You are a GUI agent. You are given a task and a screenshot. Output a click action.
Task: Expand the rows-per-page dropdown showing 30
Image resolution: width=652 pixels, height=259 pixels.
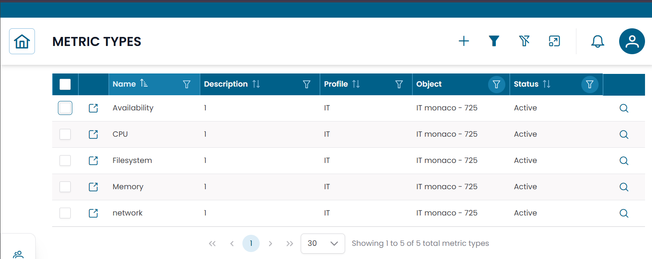(323, 243)
